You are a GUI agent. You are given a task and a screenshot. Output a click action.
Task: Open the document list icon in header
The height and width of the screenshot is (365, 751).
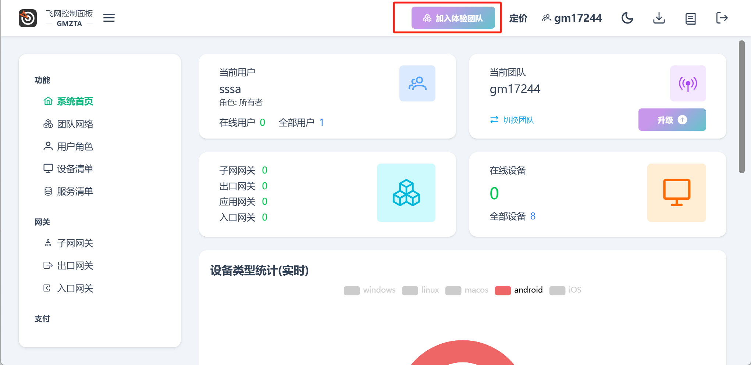[x=690, y=18]
